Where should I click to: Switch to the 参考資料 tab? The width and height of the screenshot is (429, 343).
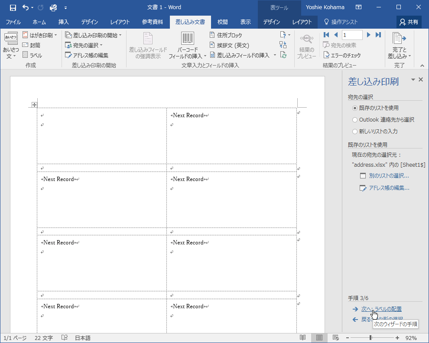point(153,22)
